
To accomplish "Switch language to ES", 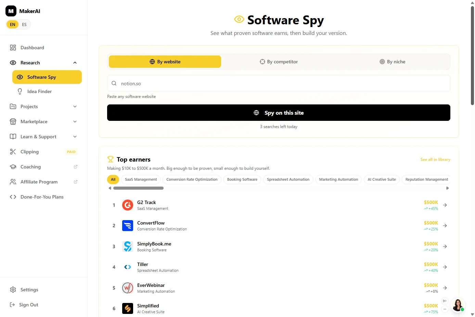I will click(24, 25).
